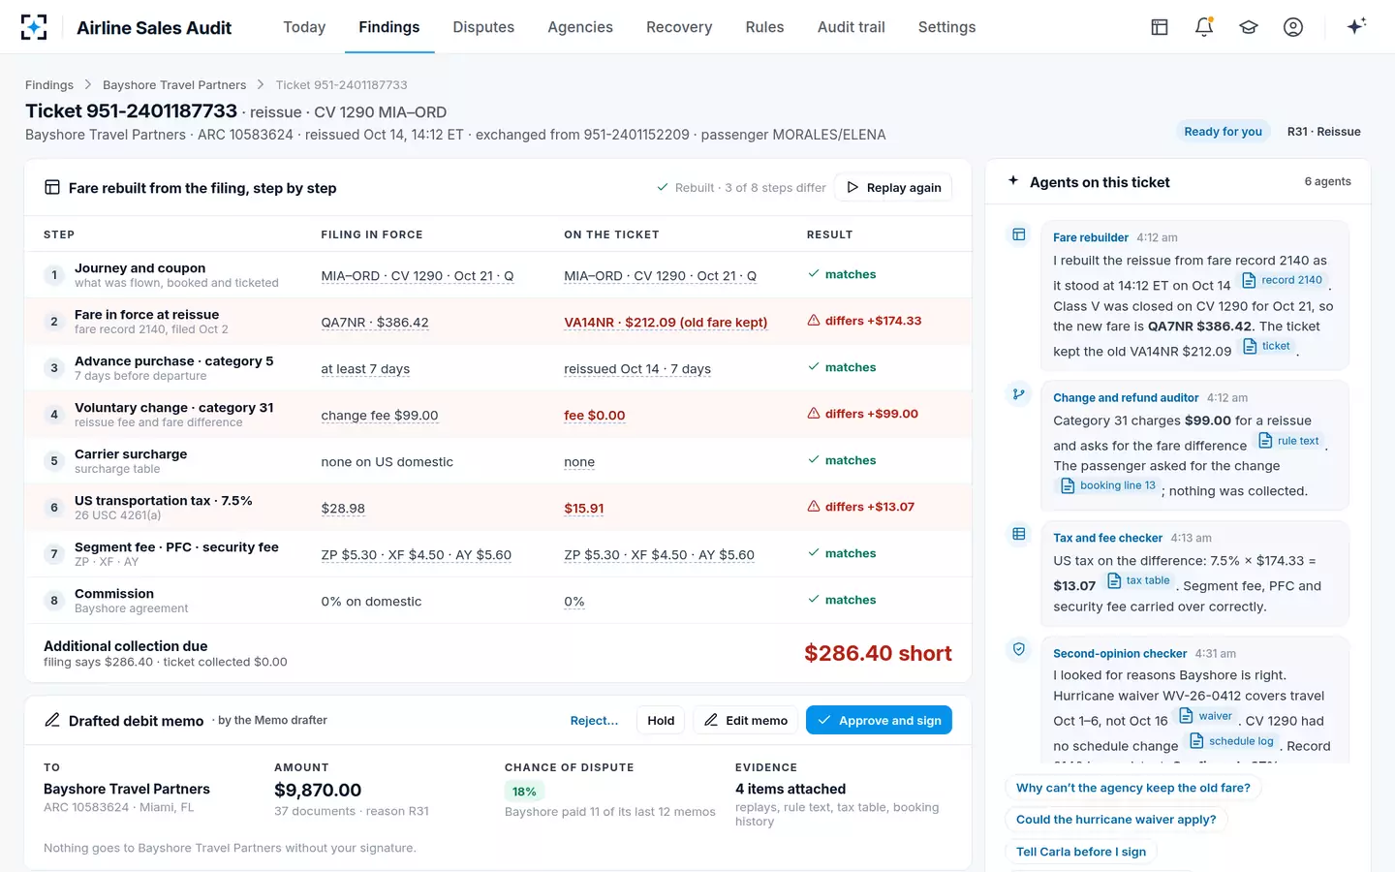Select the Findings tab

(389, 27)
